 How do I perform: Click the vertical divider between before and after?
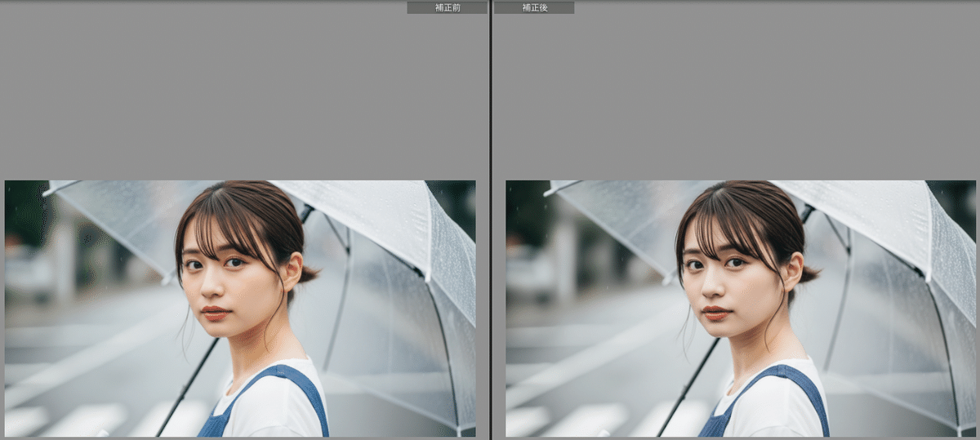point(490,220)
